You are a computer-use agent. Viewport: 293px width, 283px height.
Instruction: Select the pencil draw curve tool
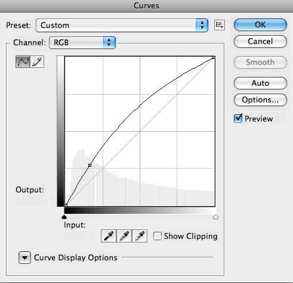pyautogui.click(x=37, y=62)
